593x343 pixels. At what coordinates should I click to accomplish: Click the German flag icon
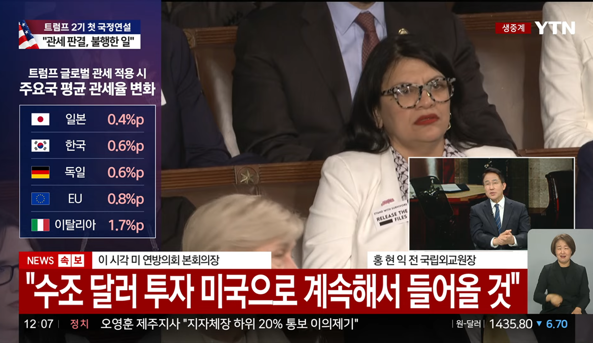pos(40,172)
